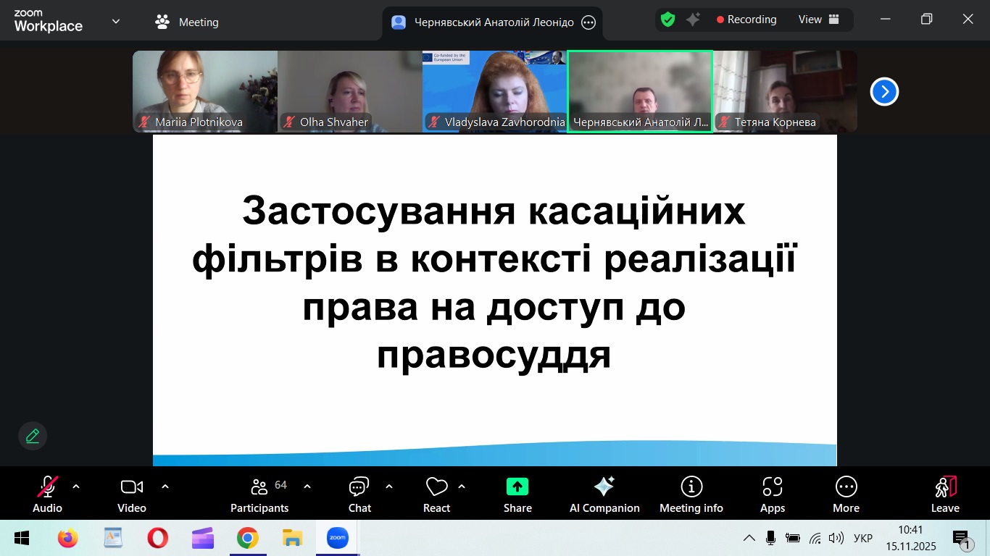
Task: Click the Share screen icon
Action: point(517,486)
